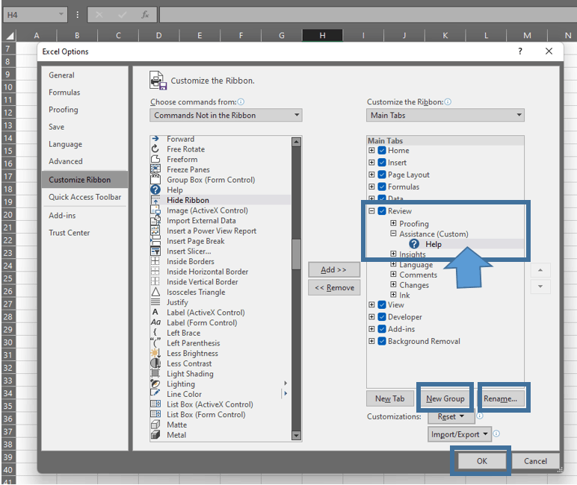Click the Light Shading icon
Screen dimensions: 577x485
(155, 373)
